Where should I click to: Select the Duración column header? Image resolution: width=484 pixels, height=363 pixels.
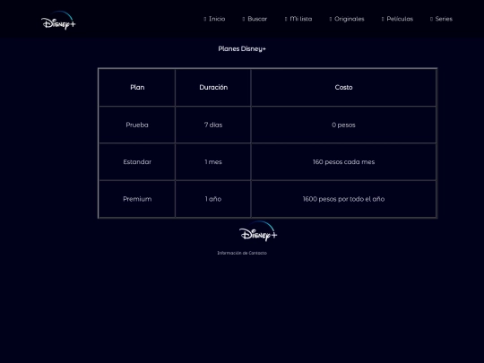[213, 87]
